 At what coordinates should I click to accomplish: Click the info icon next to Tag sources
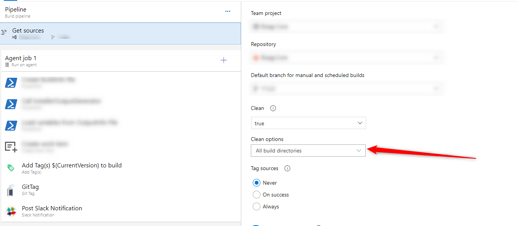click(x=287, y=169)
